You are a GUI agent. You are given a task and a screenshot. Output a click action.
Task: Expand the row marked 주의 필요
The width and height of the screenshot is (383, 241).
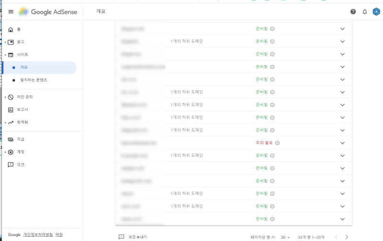point(342,143)
